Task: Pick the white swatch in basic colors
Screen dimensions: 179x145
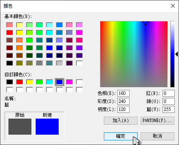Action: pyautogui.click(x=79, y=63)
